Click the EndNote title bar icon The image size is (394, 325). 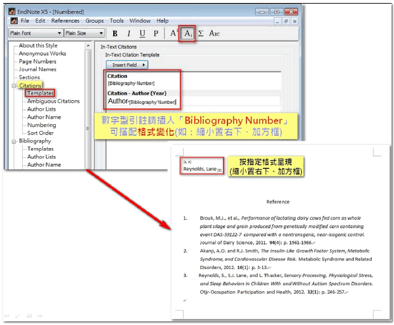coord(11,12)
